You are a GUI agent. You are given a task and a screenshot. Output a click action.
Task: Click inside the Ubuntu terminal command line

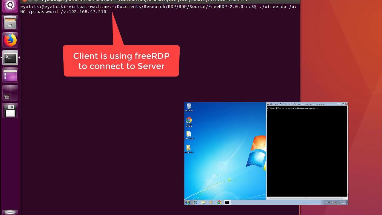click(149, 12)
